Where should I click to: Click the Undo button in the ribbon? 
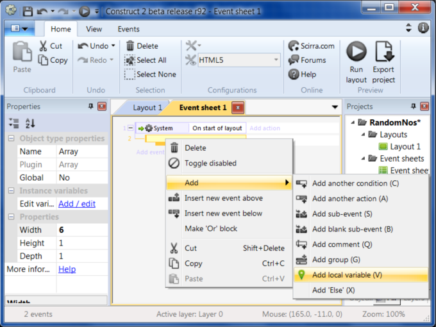93,46
